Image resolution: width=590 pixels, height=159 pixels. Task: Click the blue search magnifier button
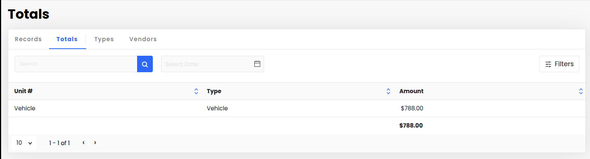[x=145, y=64]
